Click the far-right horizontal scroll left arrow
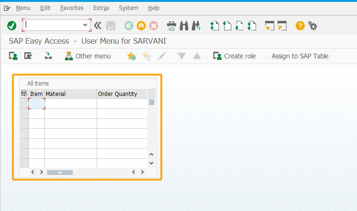This screenshot has width=357, height=211. click(x=134, y=172)
